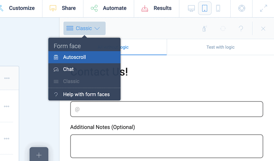Switch preview to tablet device
The image size is (274, 161).
tap(205, 8)
